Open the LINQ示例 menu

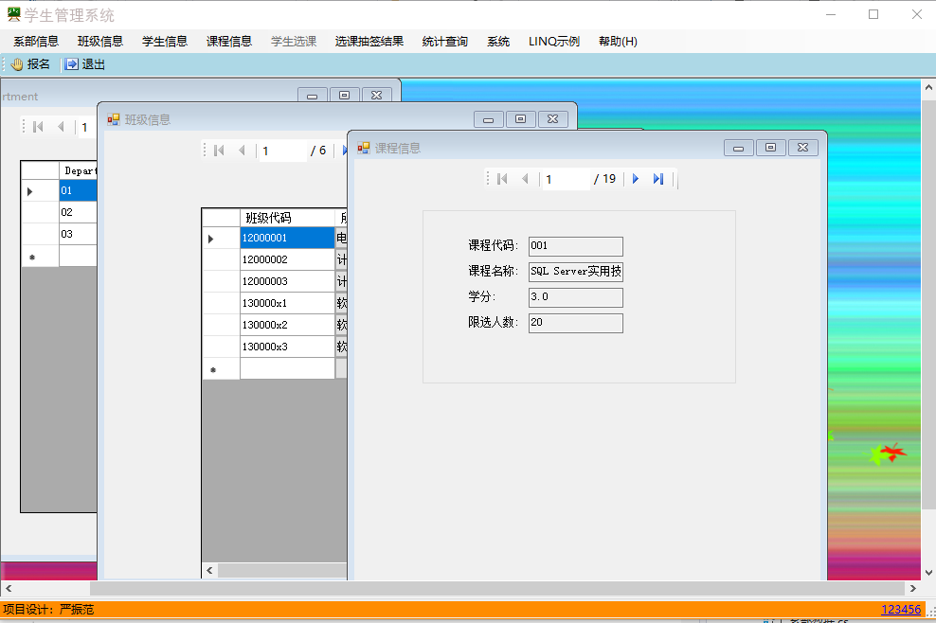[x=554, y=41]
